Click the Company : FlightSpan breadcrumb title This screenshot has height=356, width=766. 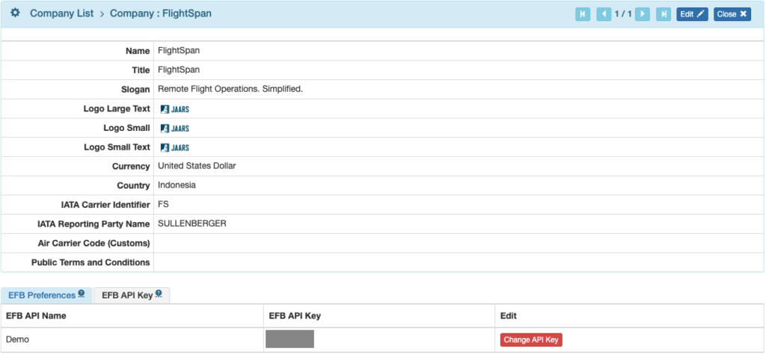pos(161,13)
